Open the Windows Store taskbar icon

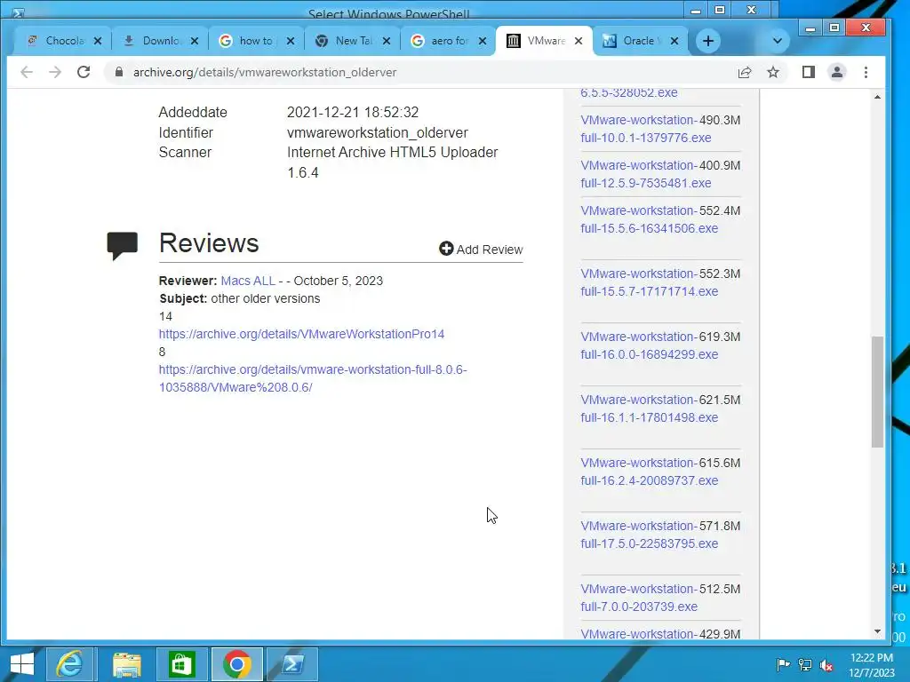tap(181, 664)
